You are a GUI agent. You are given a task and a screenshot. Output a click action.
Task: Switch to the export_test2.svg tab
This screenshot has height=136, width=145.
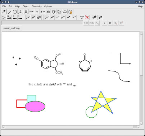pyautogui.click(x=12, y=28)
